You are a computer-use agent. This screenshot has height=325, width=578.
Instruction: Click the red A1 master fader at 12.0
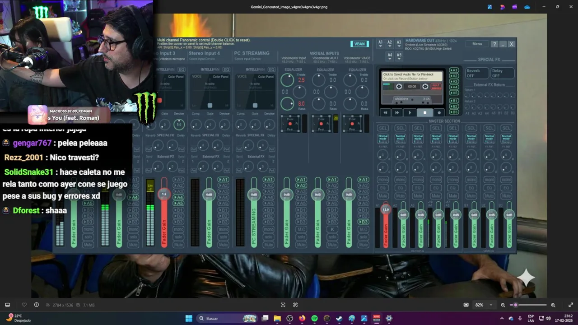[x=386, y=209]
